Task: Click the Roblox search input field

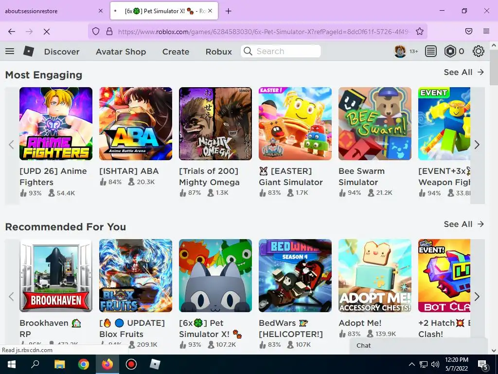Action: [x=281, y=51]
